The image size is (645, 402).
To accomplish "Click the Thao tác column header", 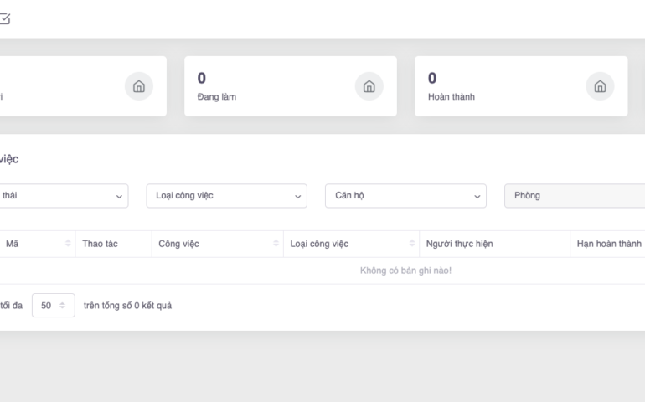I will click(x=100, y=244).
